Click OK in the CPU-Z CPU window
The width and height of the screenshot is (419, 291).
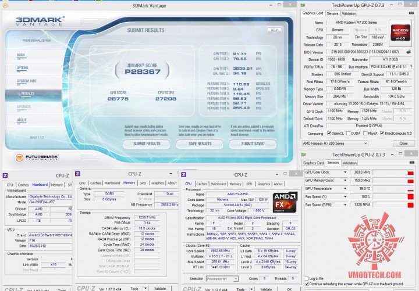pos(289,289)
